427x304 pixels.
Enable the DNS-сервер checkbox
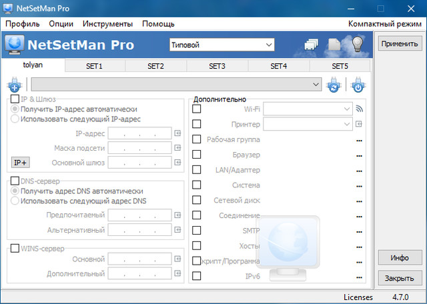point(15,181)
